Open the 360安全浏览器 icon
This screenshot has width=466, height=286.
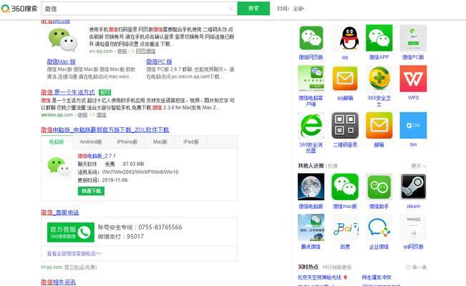pyautogui.click(x=311, y=125)
